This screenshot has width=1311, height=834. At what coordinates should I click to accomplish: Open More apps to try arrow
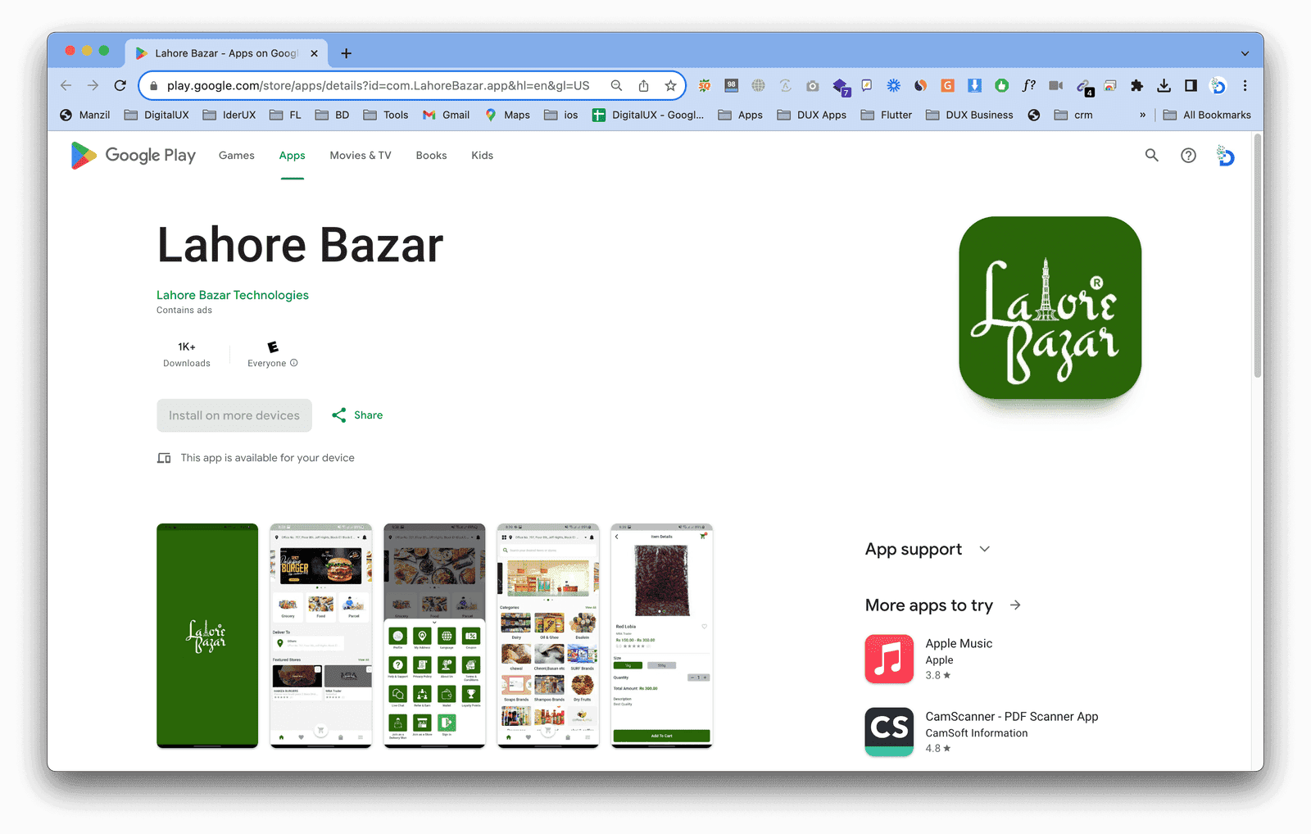pyautogui.click(x=1015, y=605)
